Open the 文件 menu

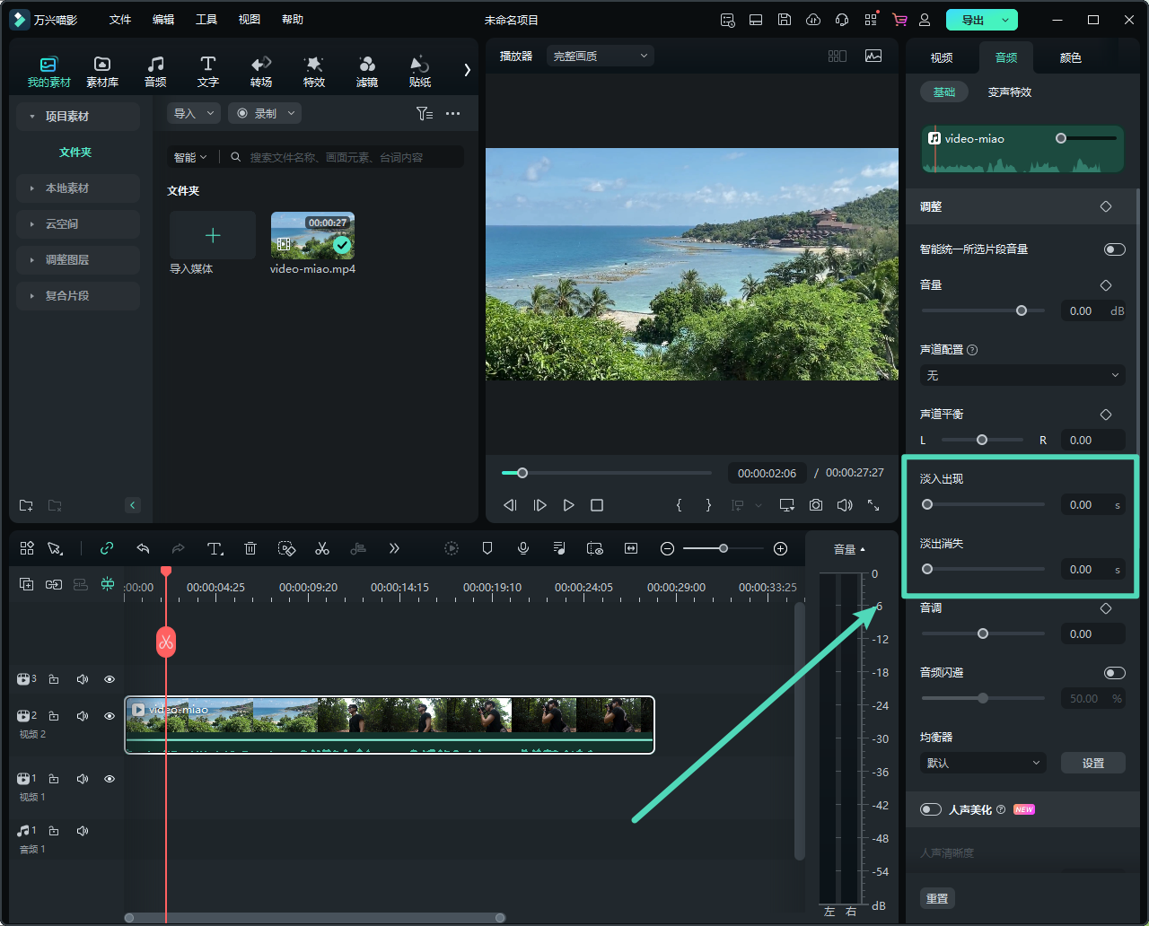click(120, 20)
